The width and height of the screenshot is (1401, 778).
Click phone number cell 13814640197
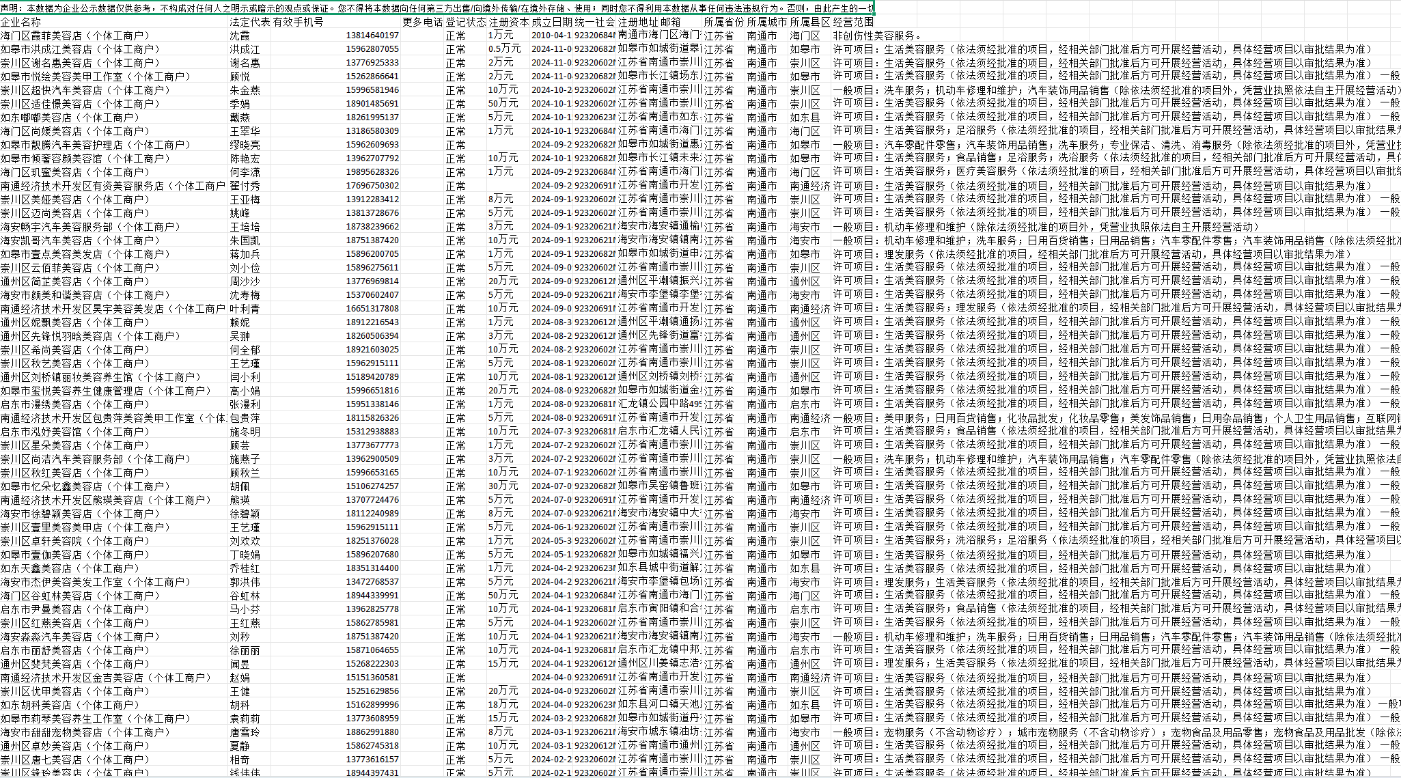372,36
